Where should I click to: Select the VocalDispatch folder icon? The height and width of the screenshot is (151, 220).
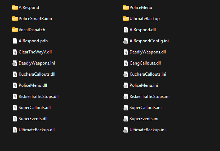(x=15, y=30)
